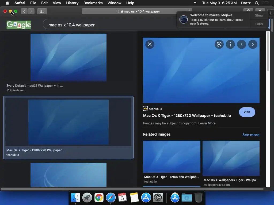Click the preview title 'Mac Os X Tiger - 1280x720 Wallpaper - teahub.io'
274x205 pixels.
[x=187, y=116]
